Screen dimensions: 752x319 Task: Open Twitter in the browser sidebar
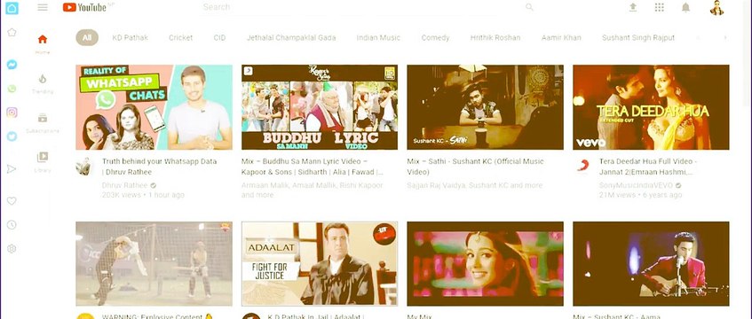(x=12, y=136)
